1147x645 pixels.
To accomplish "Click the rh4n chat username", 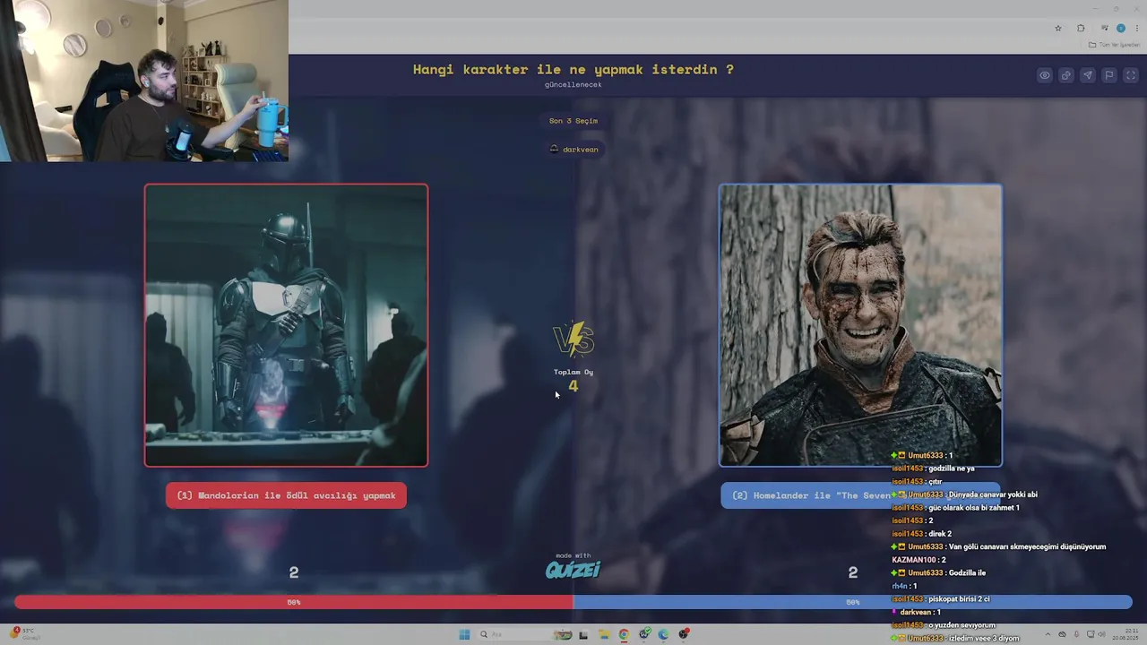I will pos(899,586).
